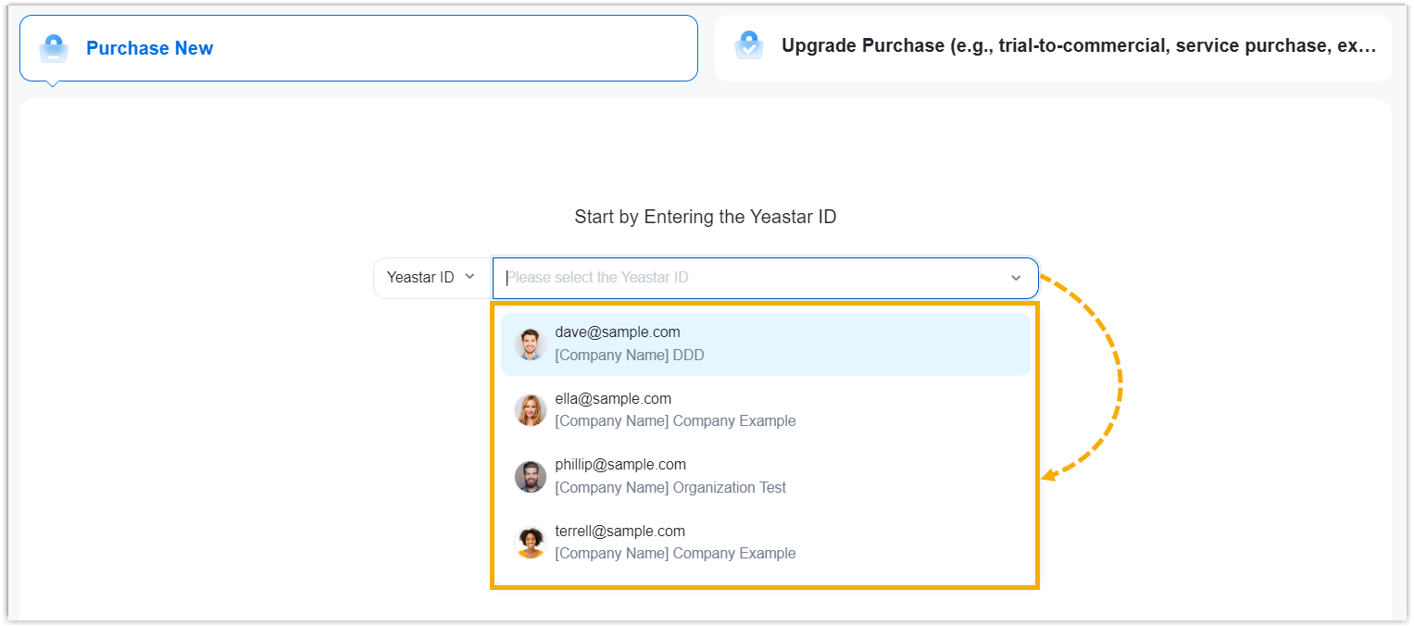
Task: Click the Purchase New shopping bag icon
Action: pyautogui.click(x=54, y=48)
